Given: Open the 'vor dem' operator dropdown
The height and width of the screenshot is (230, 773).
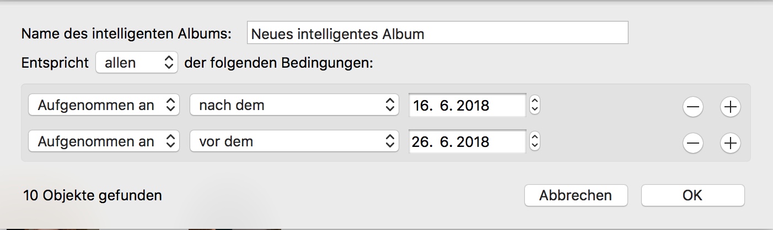Looking at the screenshot, I should coord(294,141).
